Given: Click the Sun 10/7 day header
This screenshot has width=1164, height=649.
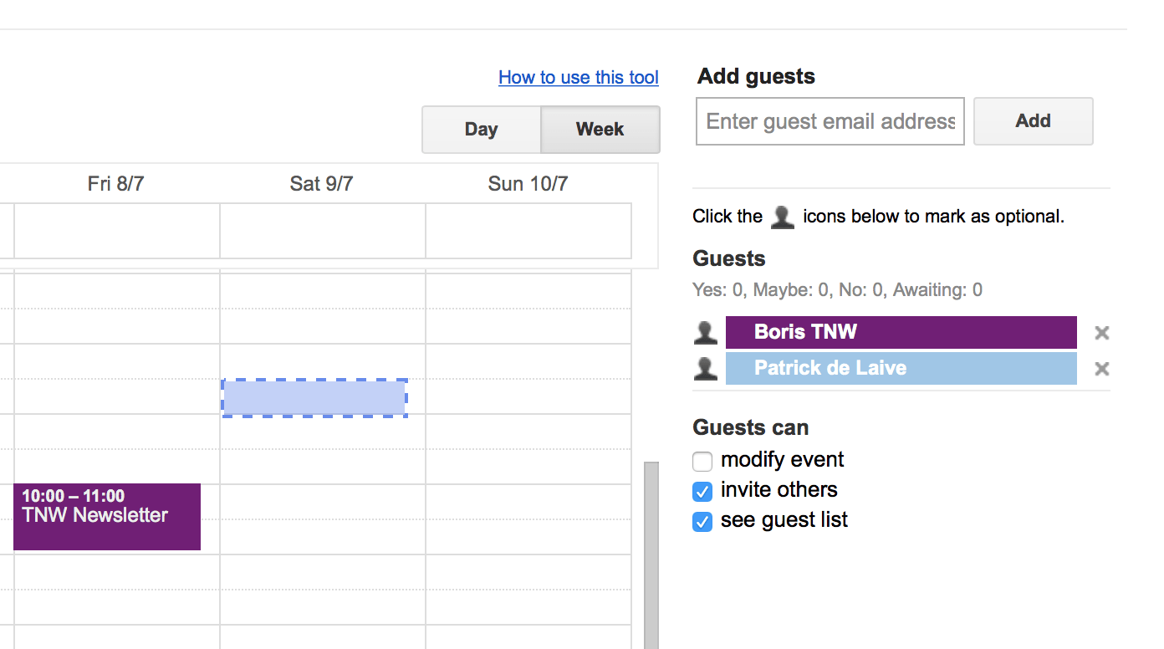Looking at the screenshot, I should point(528,184).
